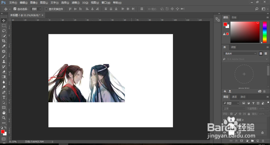
Task: Open the 图层 auto-select dropdown
Action: pos(36,9)
